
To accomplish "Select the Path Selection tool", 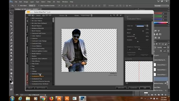I will tap(11, 66).
